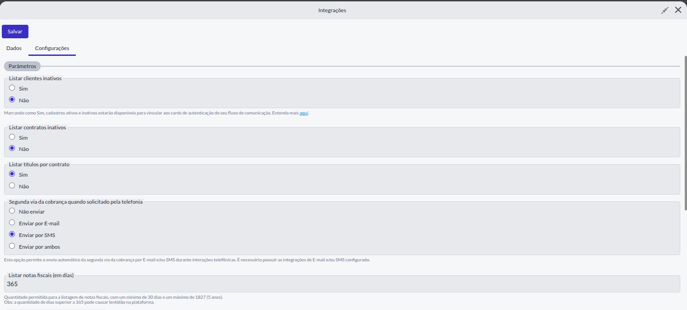
Task: Click the Listar notas fiscais days field
Action: 342,284
